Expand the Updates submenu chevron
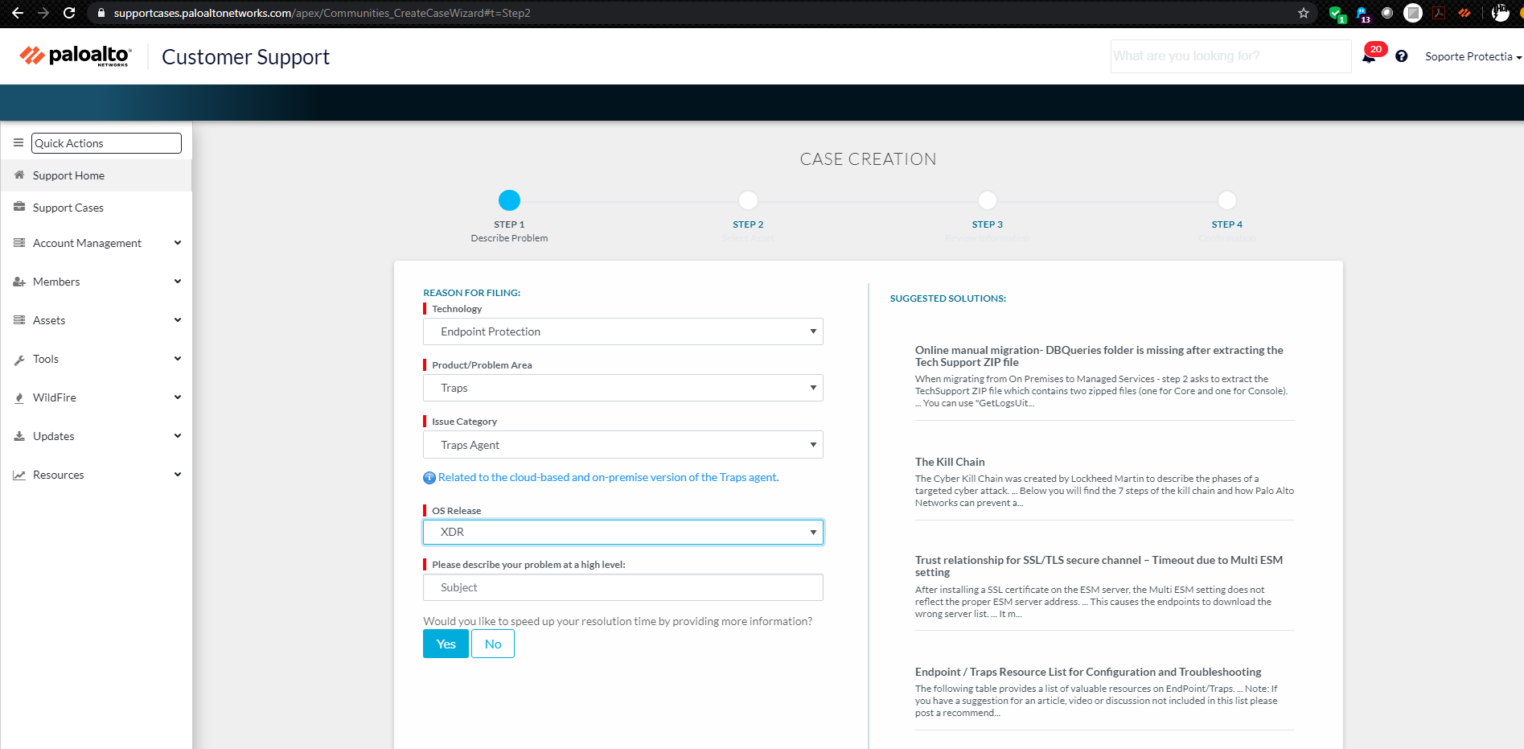The image size is (1524, 749). 178,435
